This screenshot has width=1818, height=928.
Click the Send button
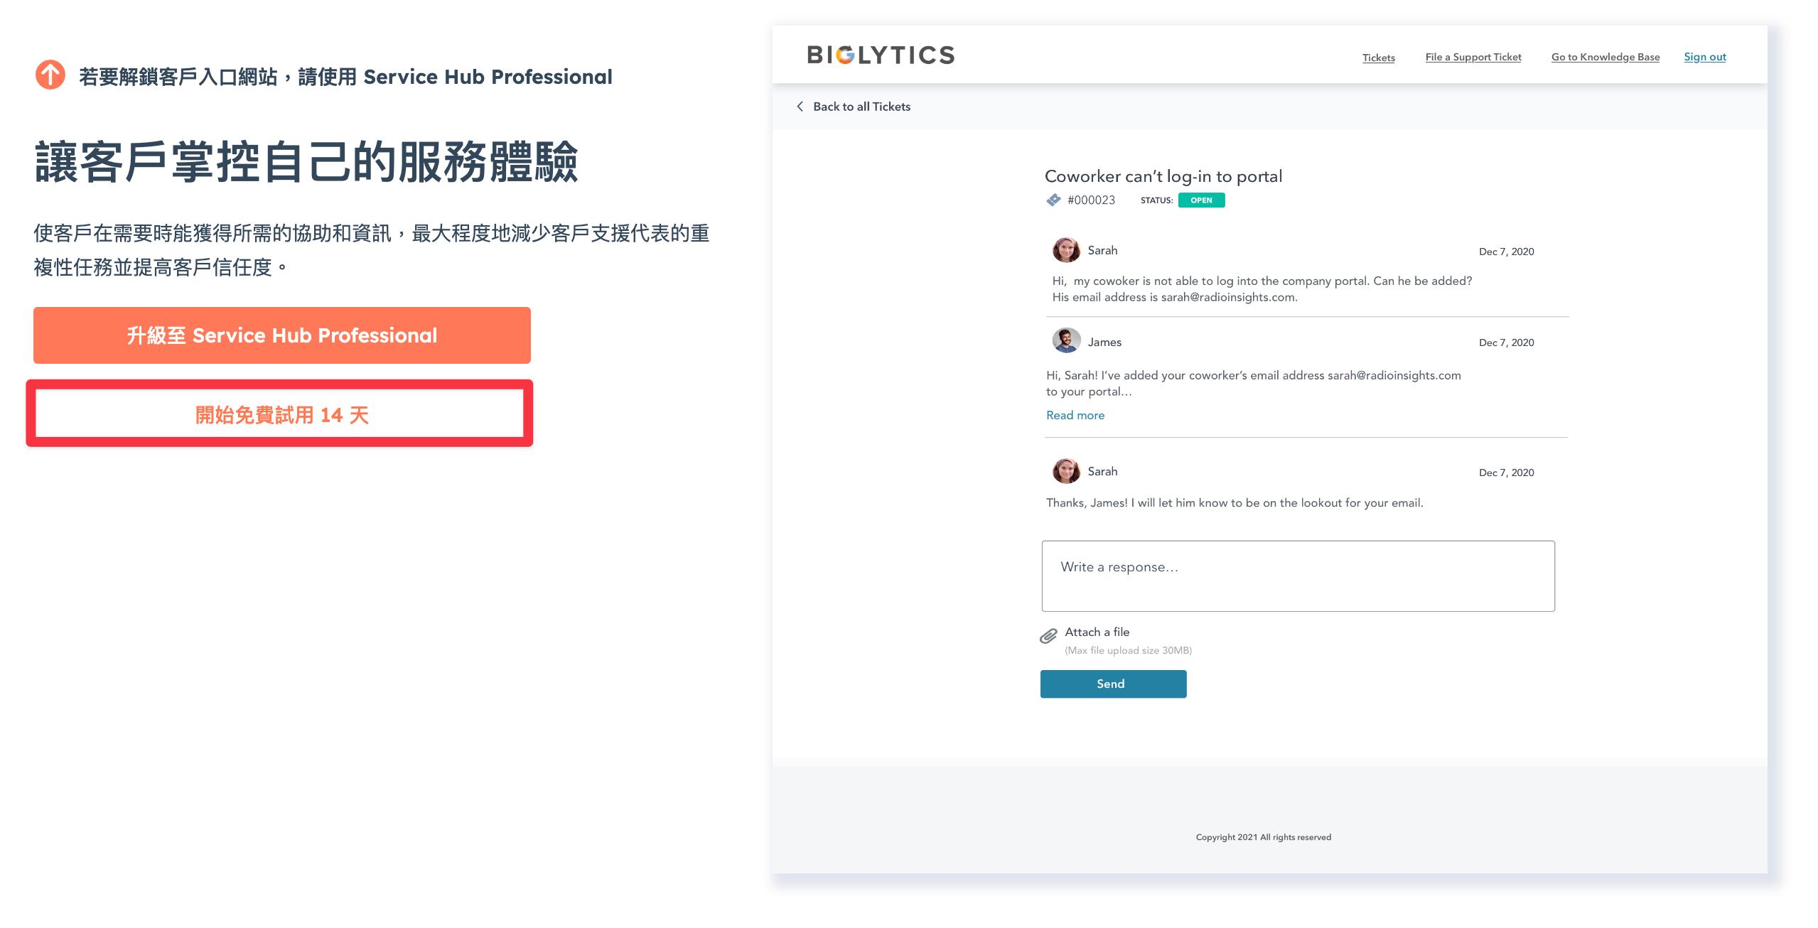pos(1113,684)
